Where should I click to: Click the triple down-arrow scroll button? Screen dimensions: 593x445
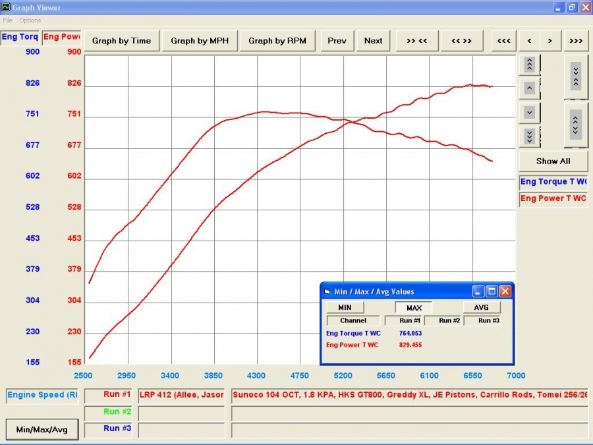[530, 136]
